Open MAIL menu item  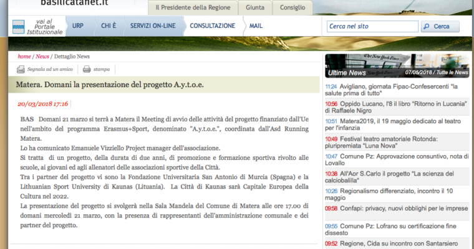pos(256,26)
